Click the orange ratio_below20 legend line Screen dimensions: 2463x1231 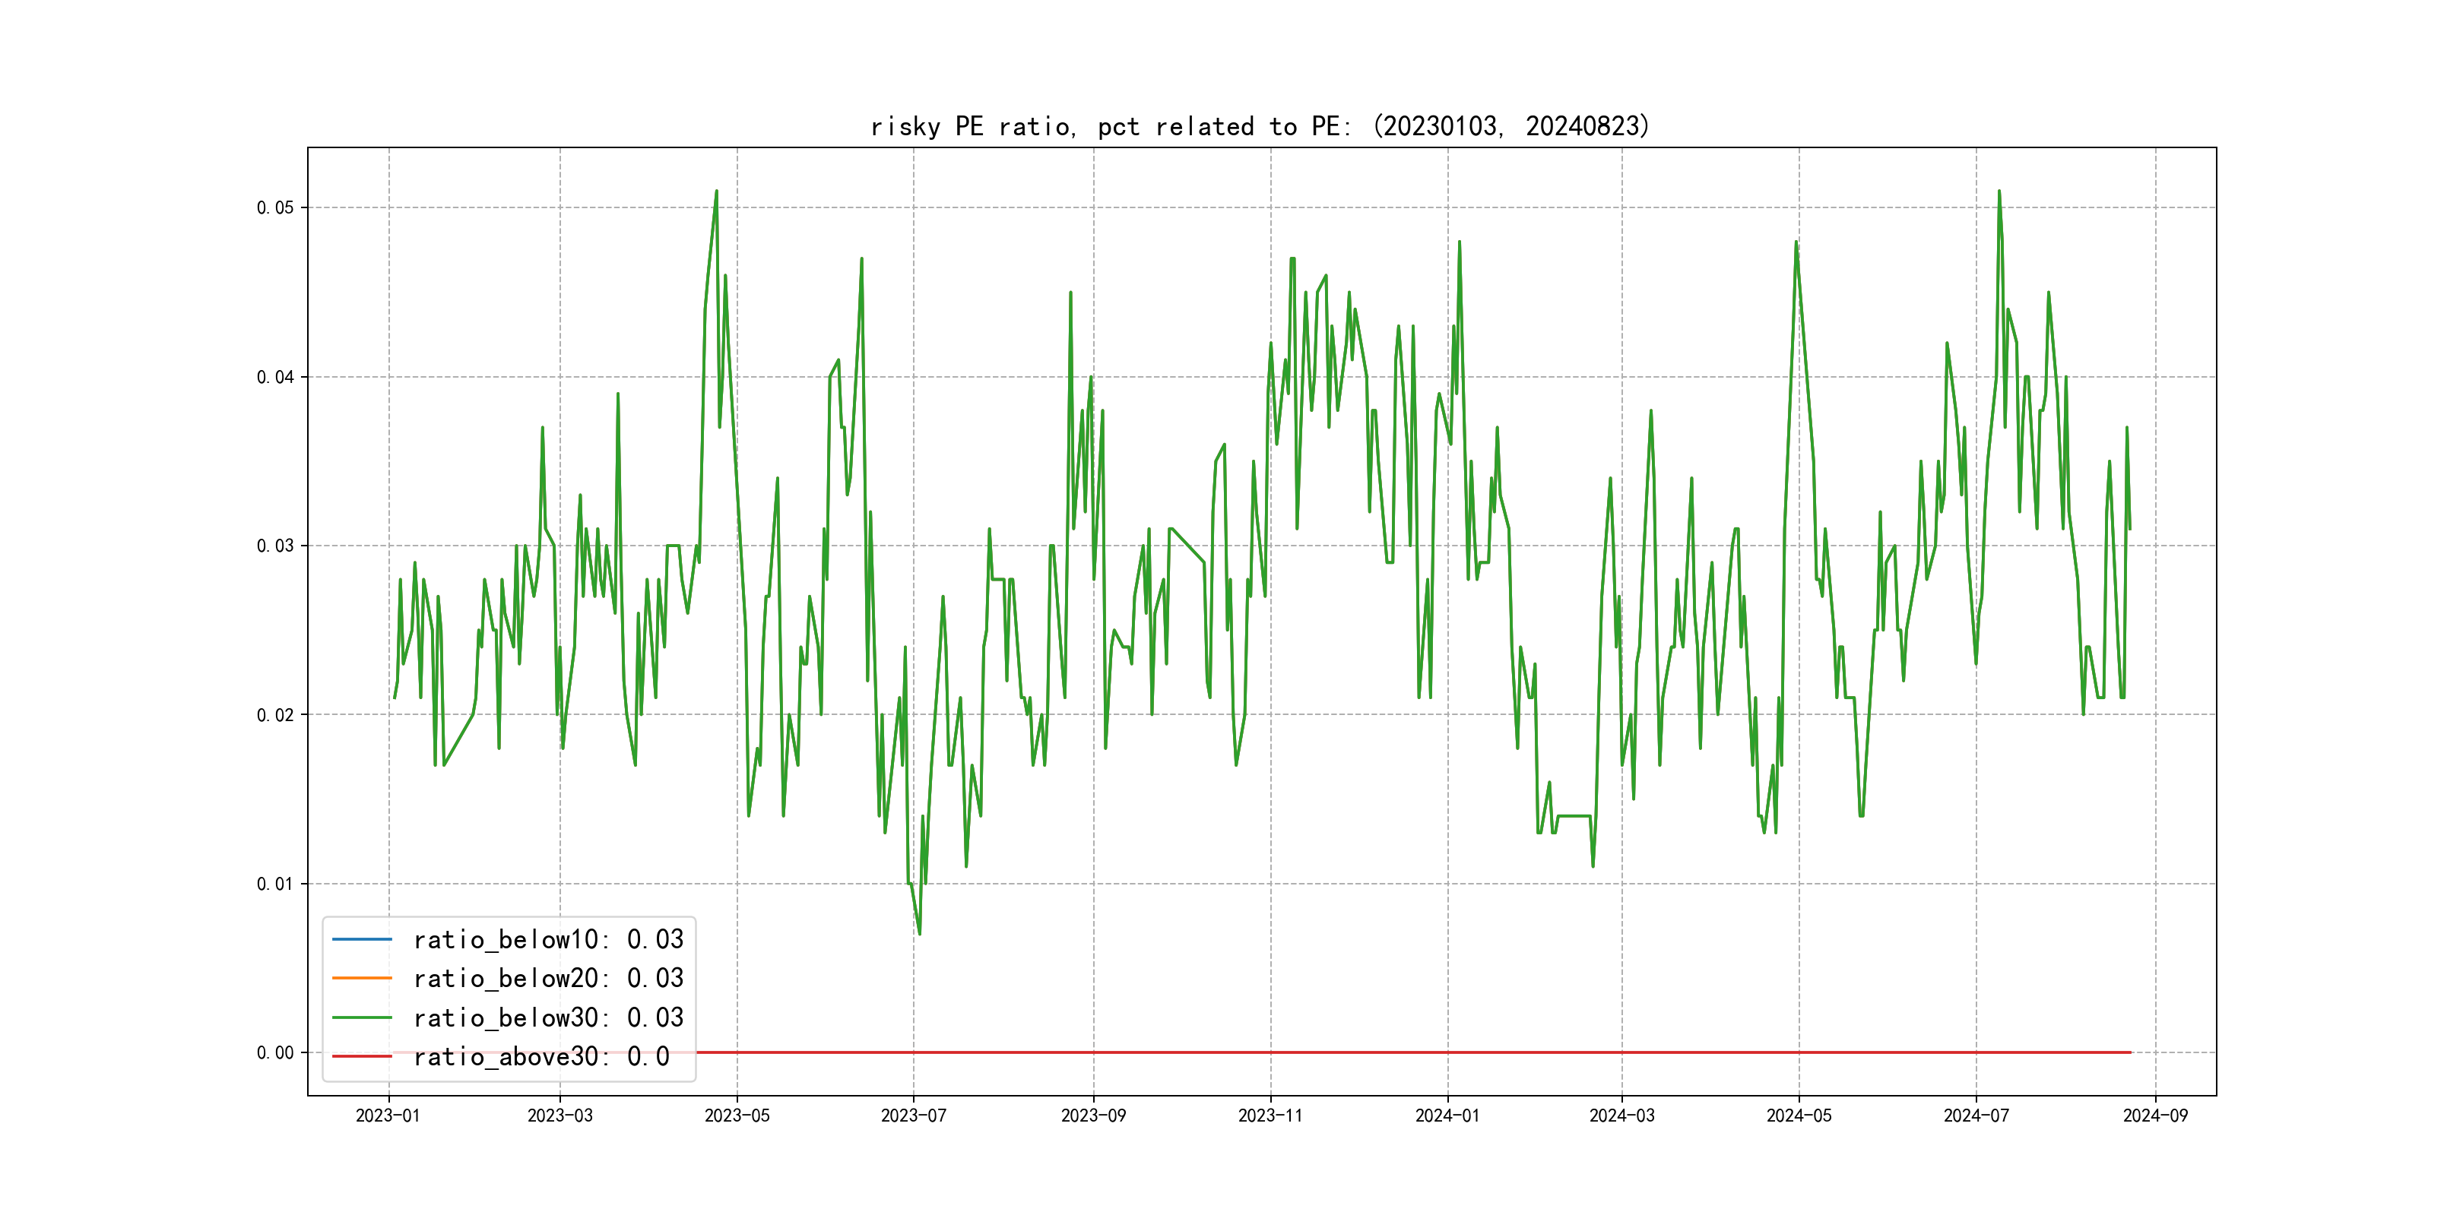361,978
